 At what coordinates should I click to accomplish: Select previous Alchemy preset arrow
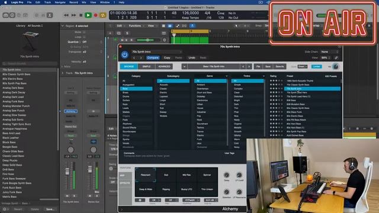[243, 66]
